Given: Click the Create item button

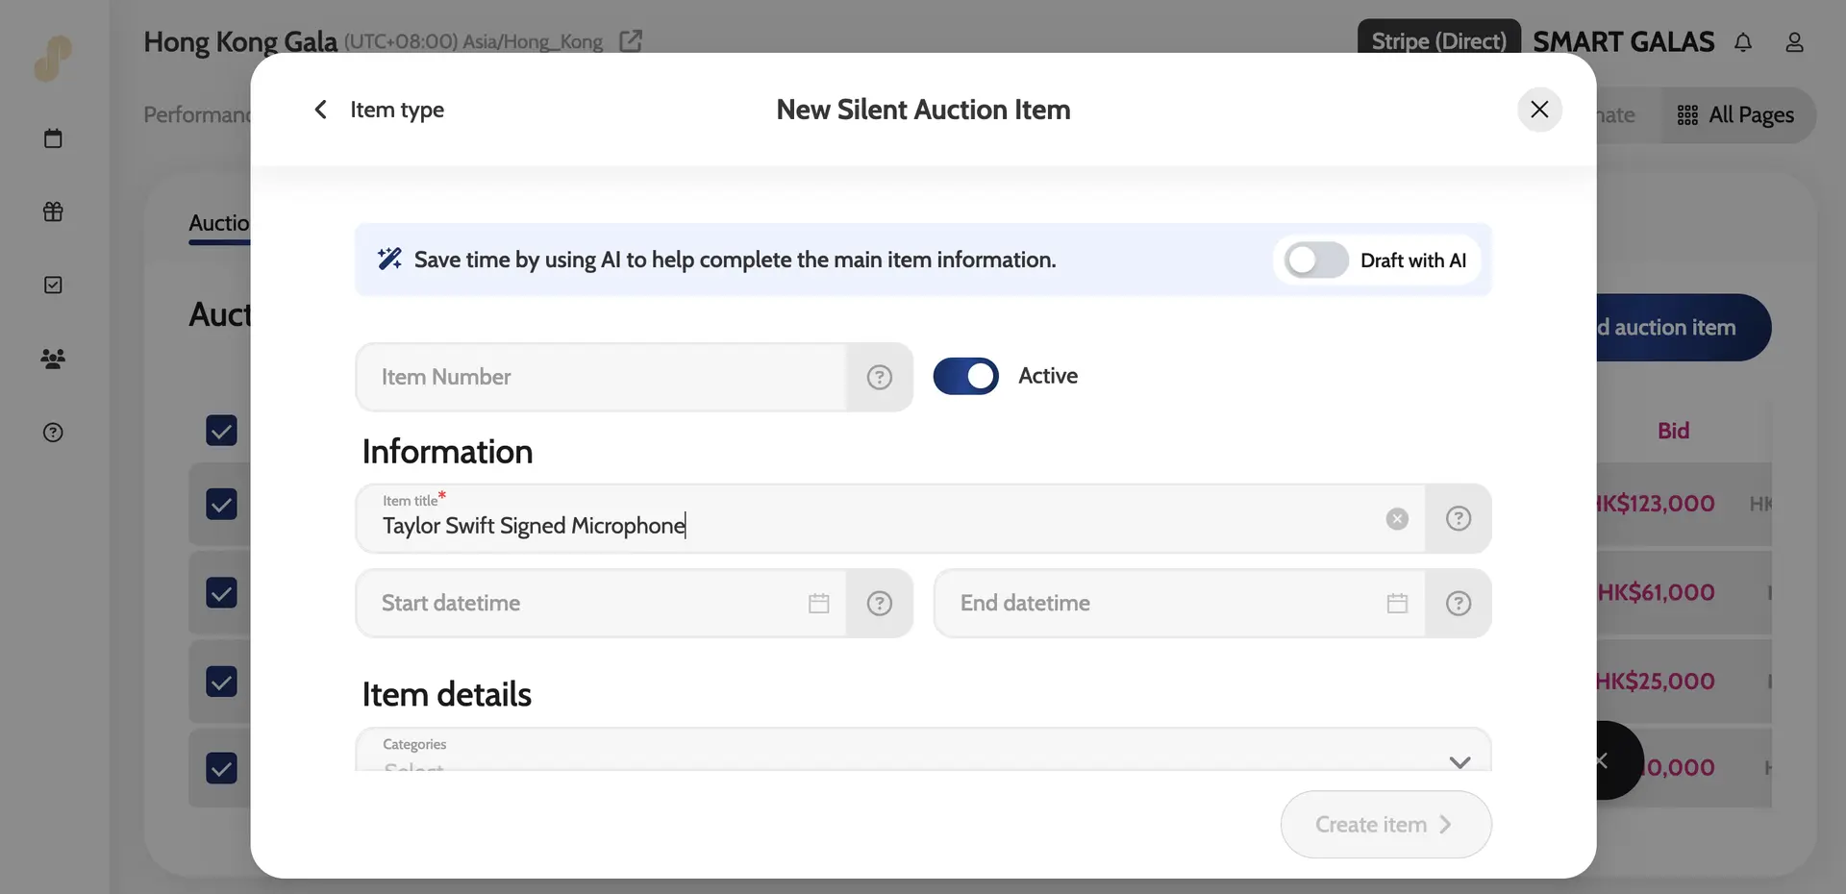Looking at the screenshot, I should click(1384, 825).
